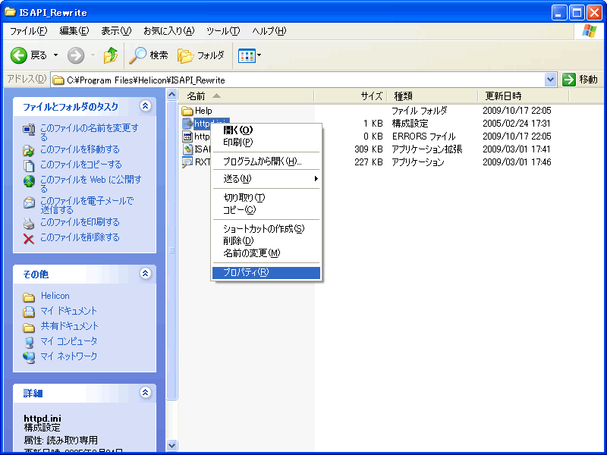Viewport: 607px width, 455px height.
Task: Open the お気に入り(A) menu
Action: tap(168, 31)
